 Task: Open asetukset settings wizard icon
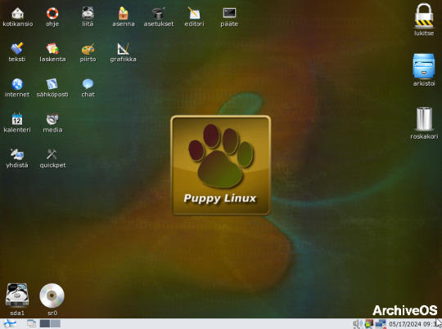[x=159, y=13]
